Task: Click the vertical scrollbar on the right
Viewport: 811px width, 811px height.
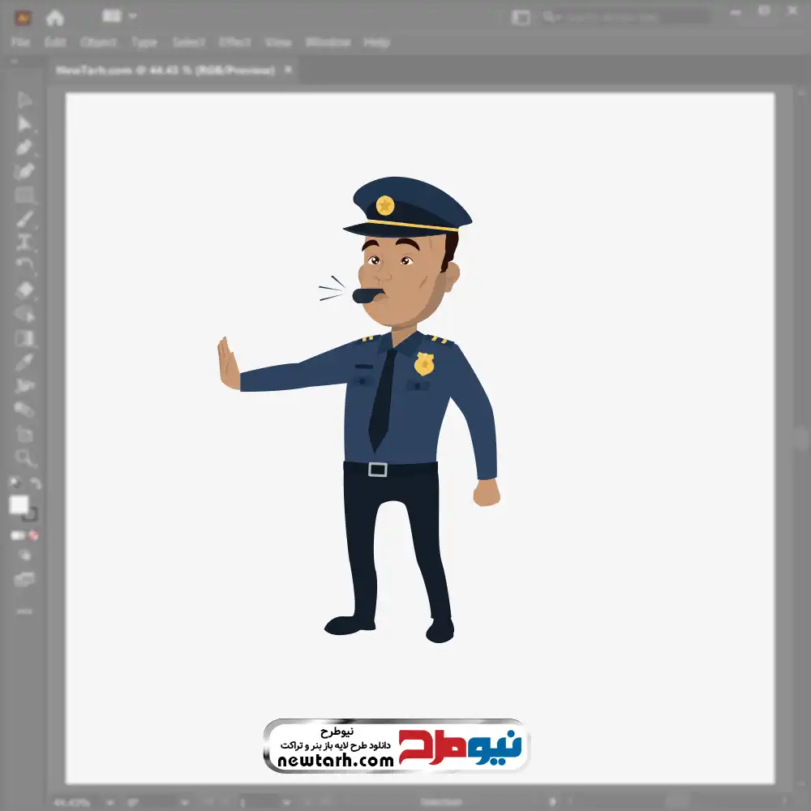Action: pos(802,439)
